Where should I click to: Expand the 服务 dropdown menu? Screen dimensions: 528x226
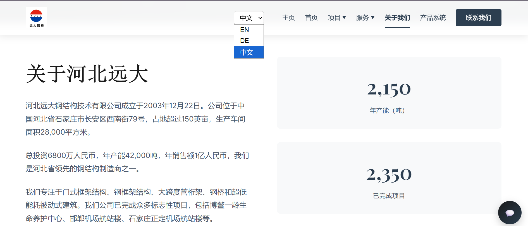click(365, 18)
